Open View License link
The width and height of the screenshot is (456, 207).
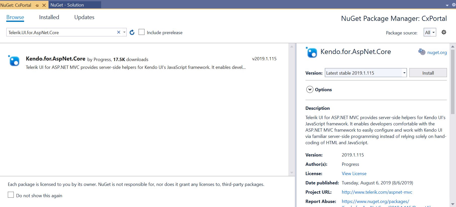coord(354,174)
